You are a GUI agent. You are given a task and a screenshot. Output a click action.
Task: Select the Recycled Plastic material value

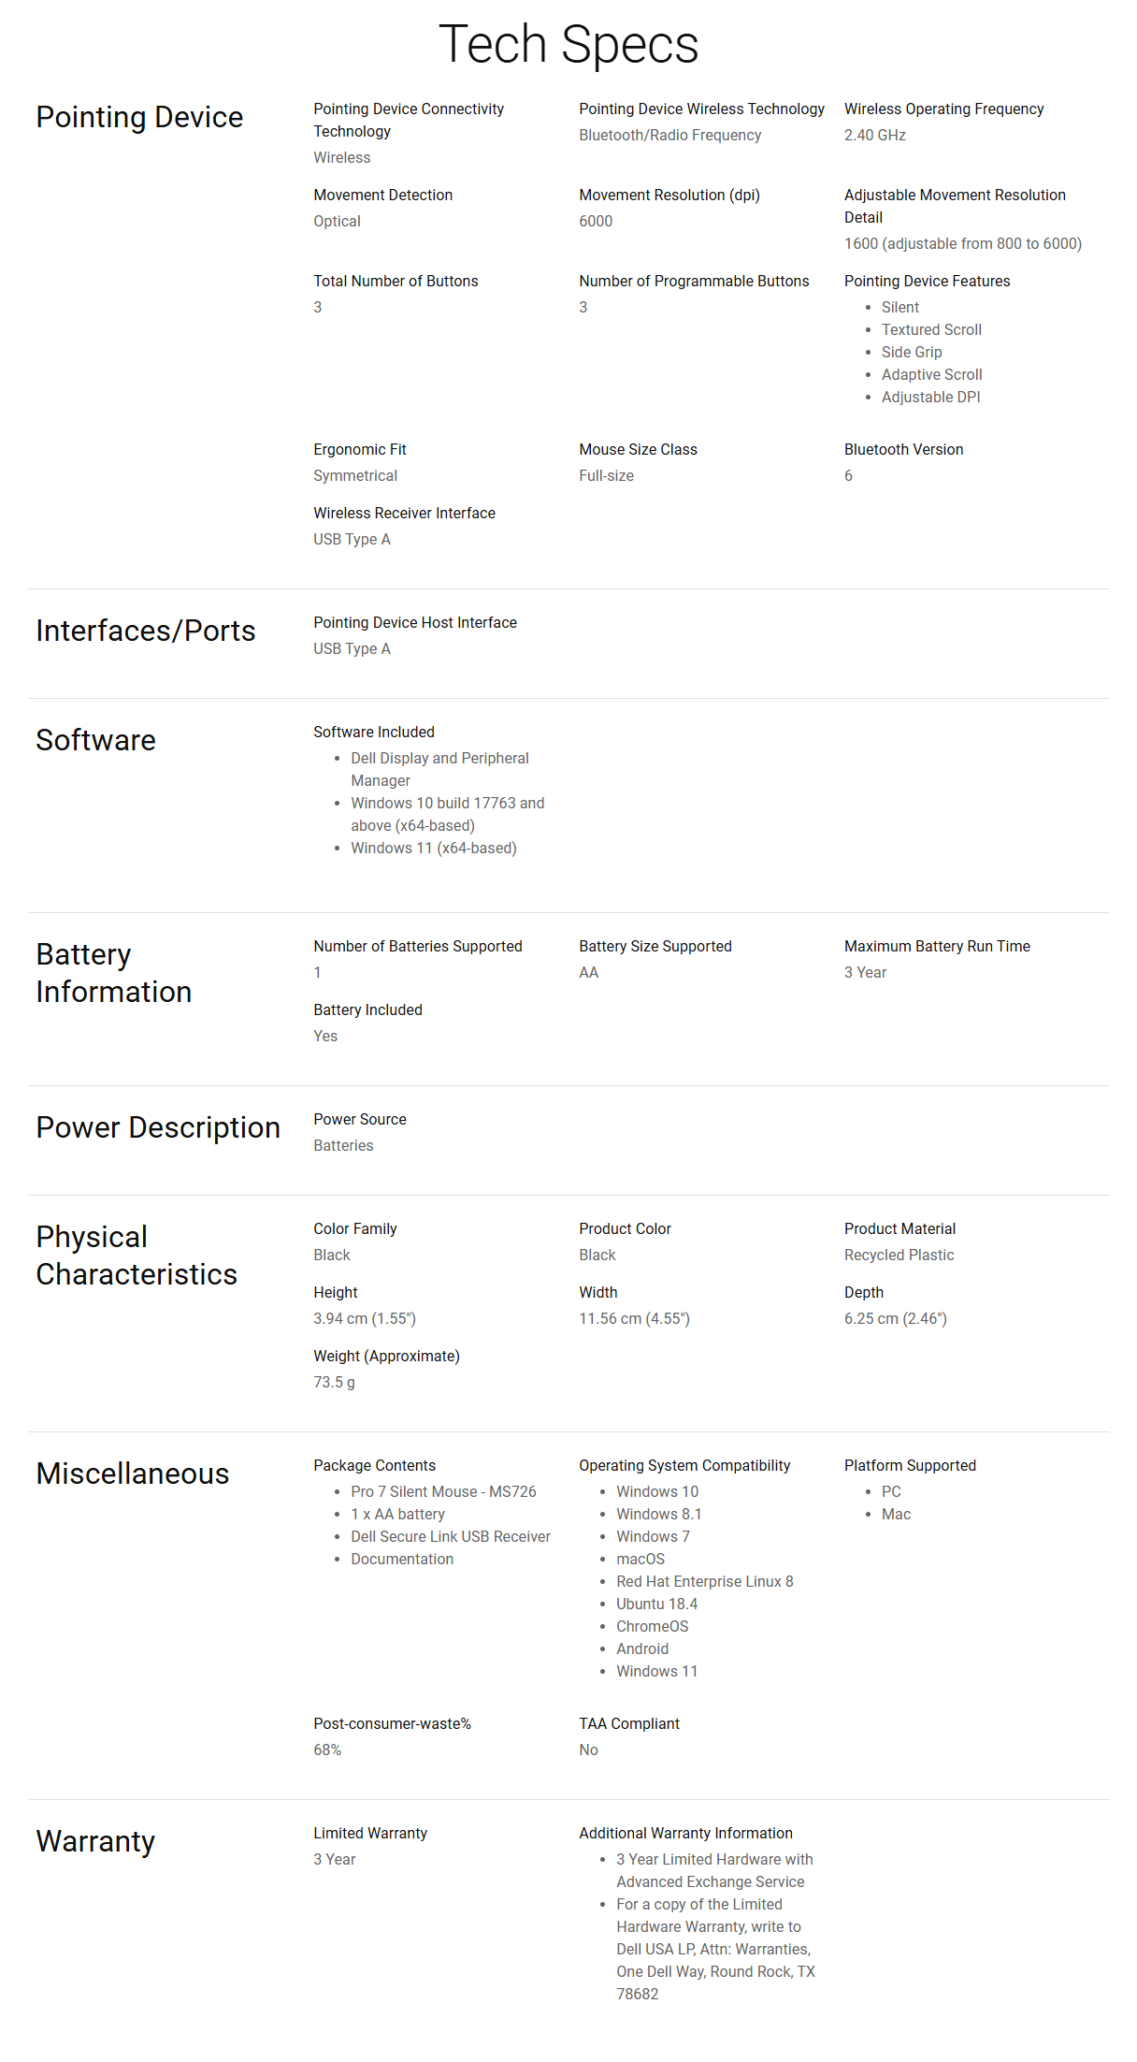click(900, 1255)
